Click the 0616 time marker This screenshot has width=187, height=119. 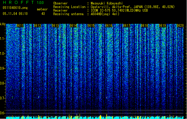tap(109, 26)
